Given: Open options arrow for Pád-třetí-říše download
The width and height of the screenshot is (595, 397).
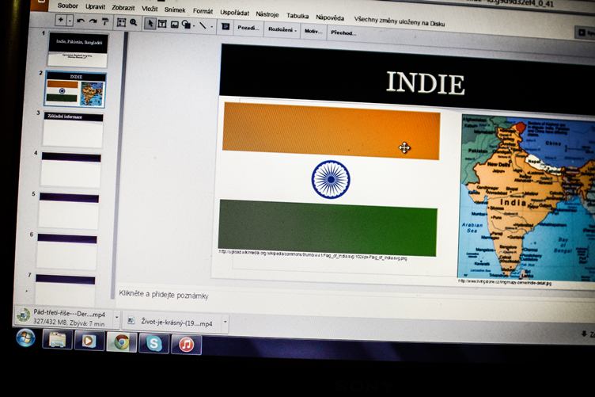Looking at the screenshot, I should pos(117,317).
